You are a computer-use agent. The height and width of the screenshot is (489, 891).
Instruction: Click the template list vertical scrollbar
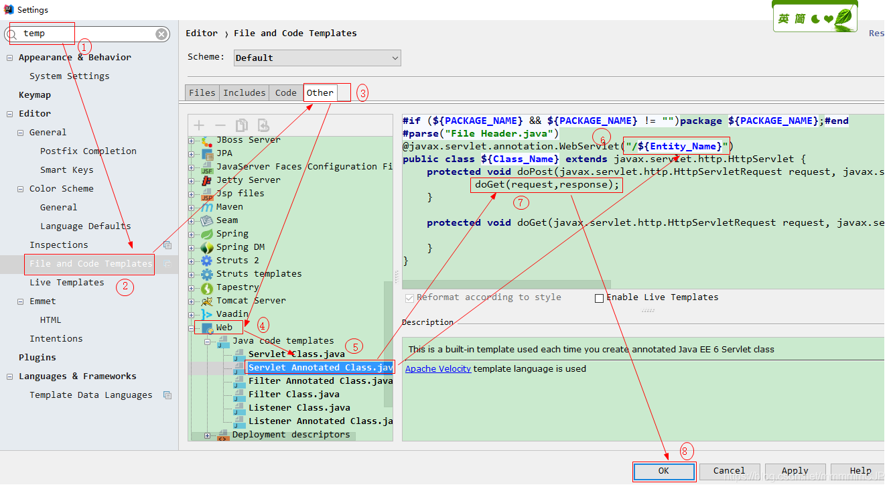pyautogui.click(x=388, y=344)
